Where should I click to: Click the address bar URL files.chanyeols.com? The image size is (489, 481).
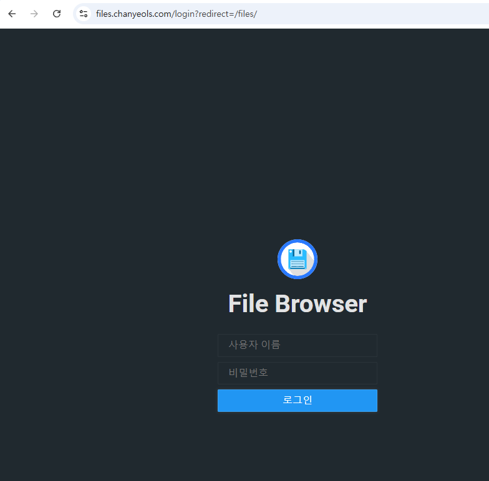(x=176, y=14)
